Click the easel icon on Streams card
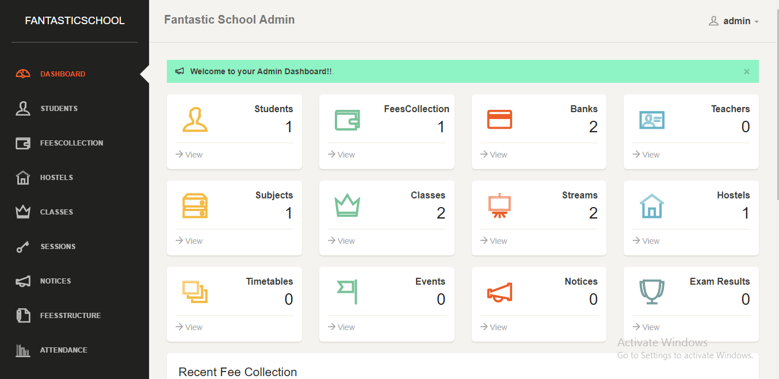 pyautogui.click(x=499, y=206)
